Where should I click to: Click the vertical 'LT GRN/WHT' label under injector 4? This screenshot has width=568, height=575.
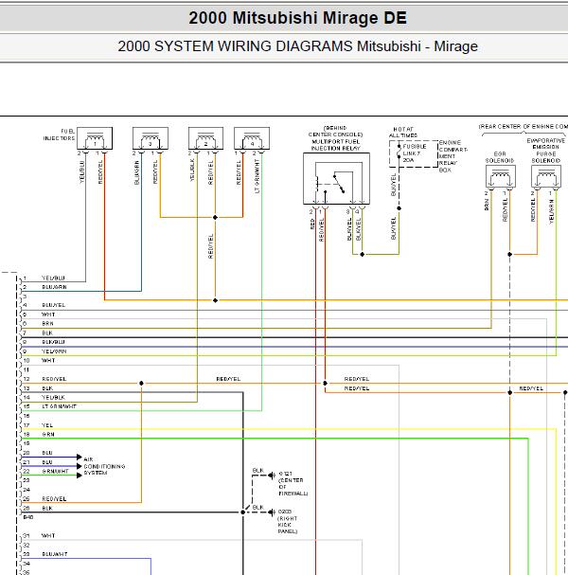coord(257,176)
